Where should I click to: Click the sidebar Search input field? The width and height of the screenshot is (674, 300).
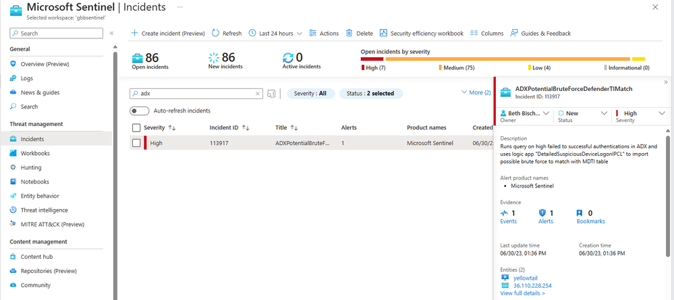(56, 33)
